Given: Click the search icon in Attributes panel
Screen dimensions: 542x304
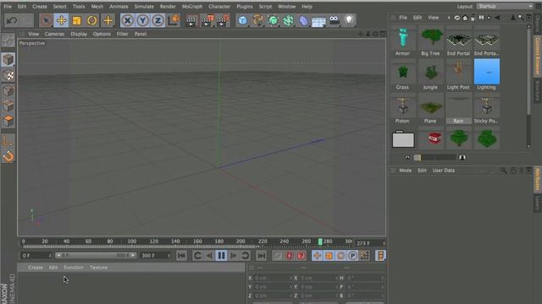Looking at the screenshot, I should 504,171.
